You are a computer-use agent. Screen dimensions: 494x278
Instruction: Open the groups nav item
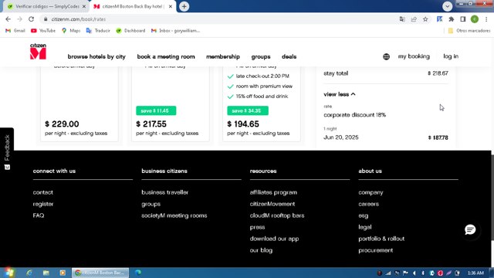[261, 56]
